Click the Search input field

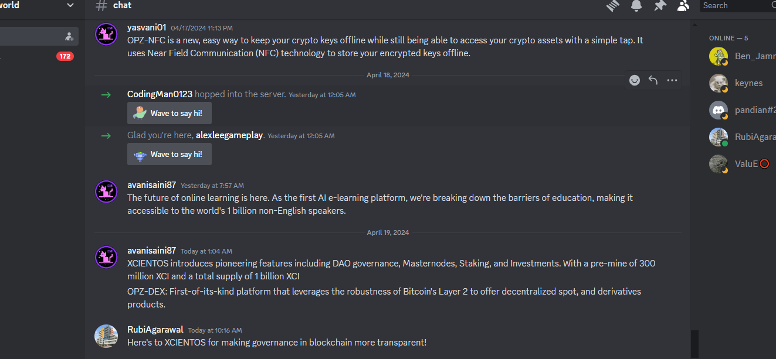[x=736, y=6]
